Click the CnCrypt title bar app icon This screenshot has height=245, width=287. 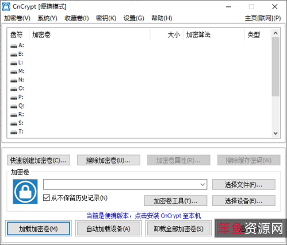pyautogui.click(x=6, y=7)
